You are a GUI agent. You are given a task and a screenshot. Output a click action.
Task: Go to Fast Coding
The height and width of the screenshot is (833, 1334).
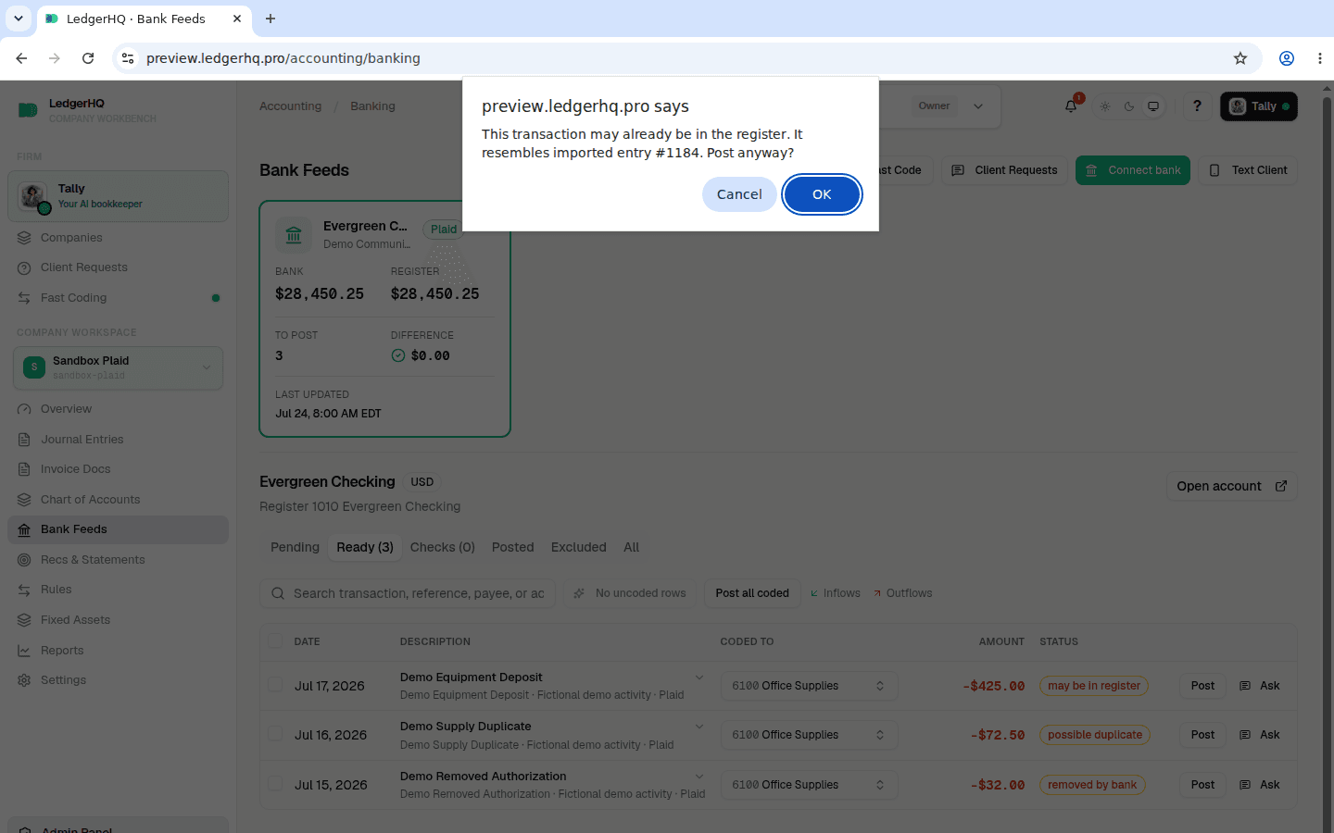pyautogui.click(x=118, y=298)
